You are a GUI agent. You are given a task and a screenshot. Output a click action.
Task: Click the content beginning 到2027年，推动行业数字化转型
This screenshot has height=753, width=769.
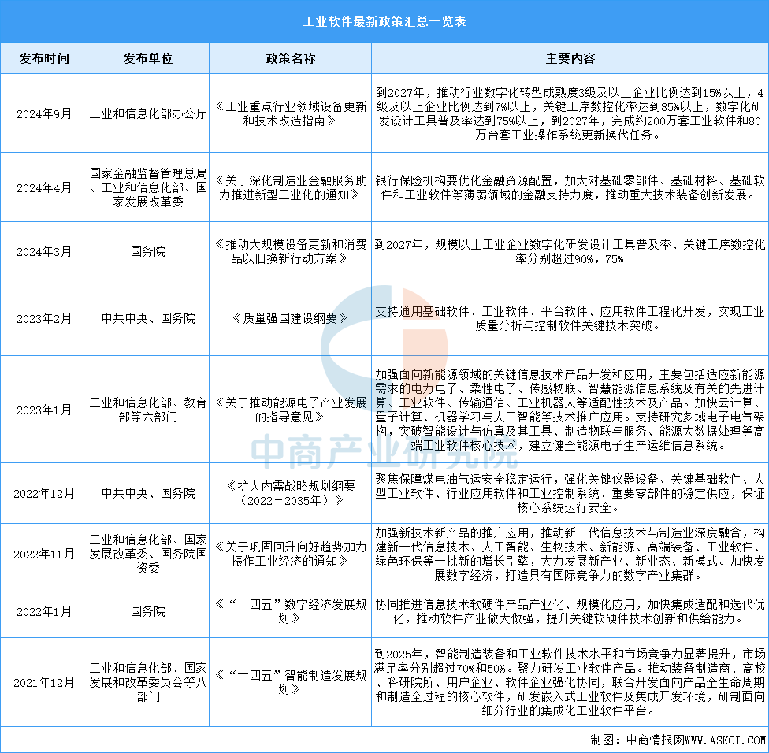pyautogui.click(x=570, y=113)
